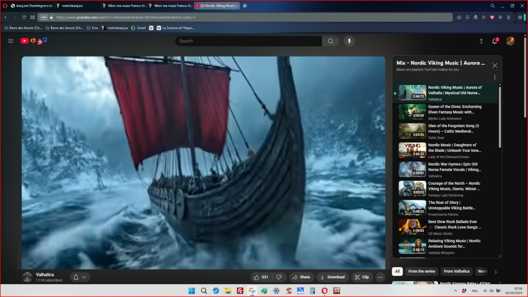
Task: Click the Download button
Action: pyautogui.click(x=333, y=277)
